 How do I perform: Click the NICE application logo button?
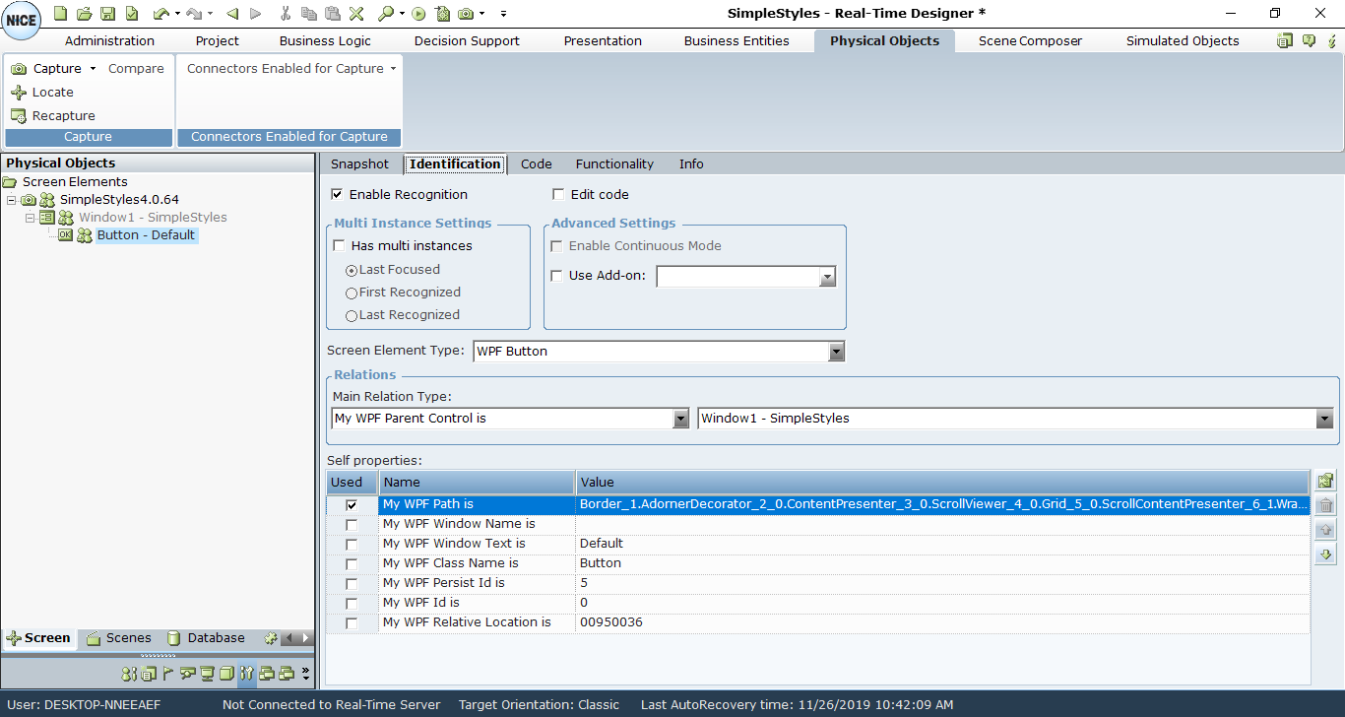[22, 21]
